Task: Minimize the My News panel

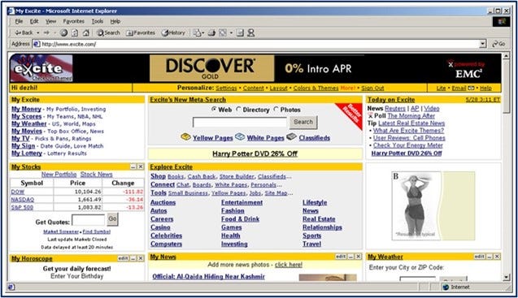Action: (x=350, y=257)
